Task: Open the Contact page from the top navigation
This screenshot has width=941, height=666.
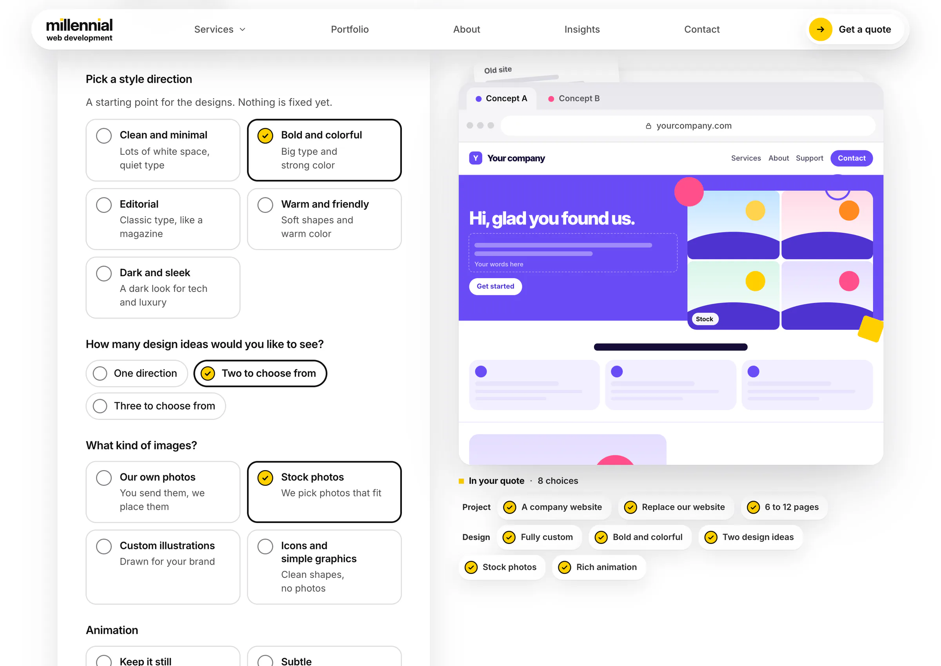Action: pyautogui.click(x=701, y=29)
